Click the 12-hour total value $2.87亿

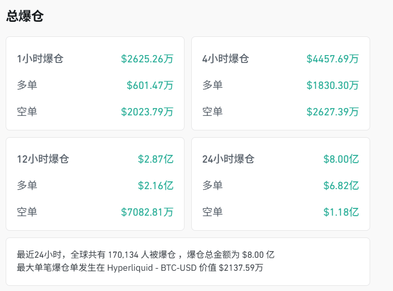(155, 159)
